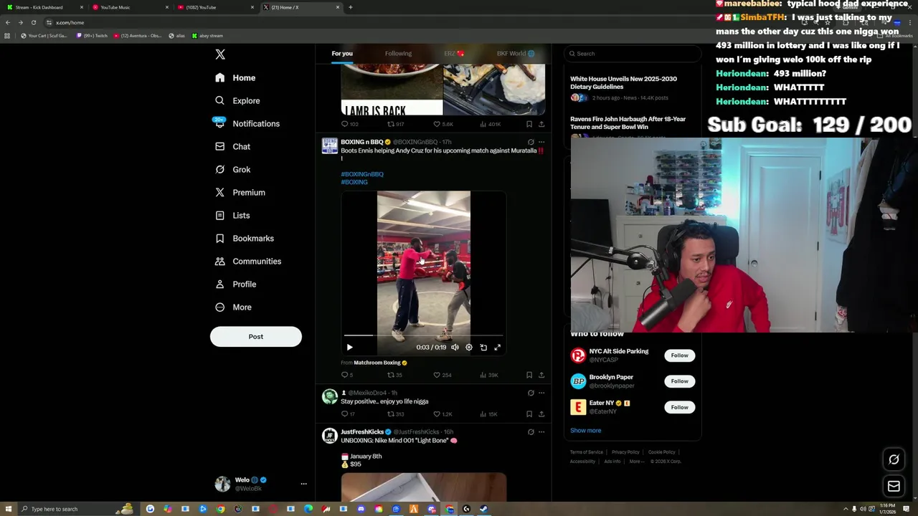Follow Eater NY
The width and height of the screenshot is (918, 516).
tap(679, 407)
